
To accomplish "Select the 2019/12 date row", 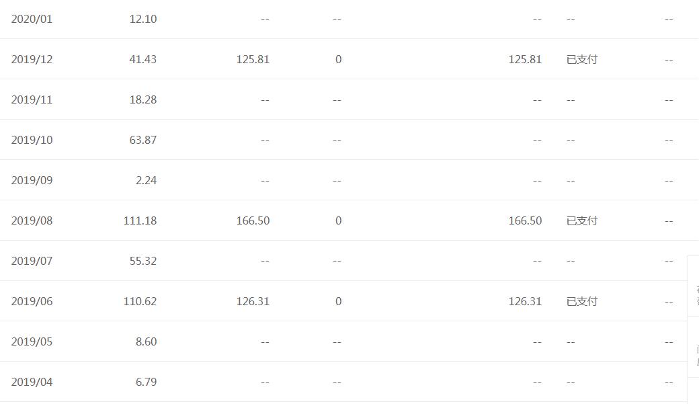I will pos(32,59).
